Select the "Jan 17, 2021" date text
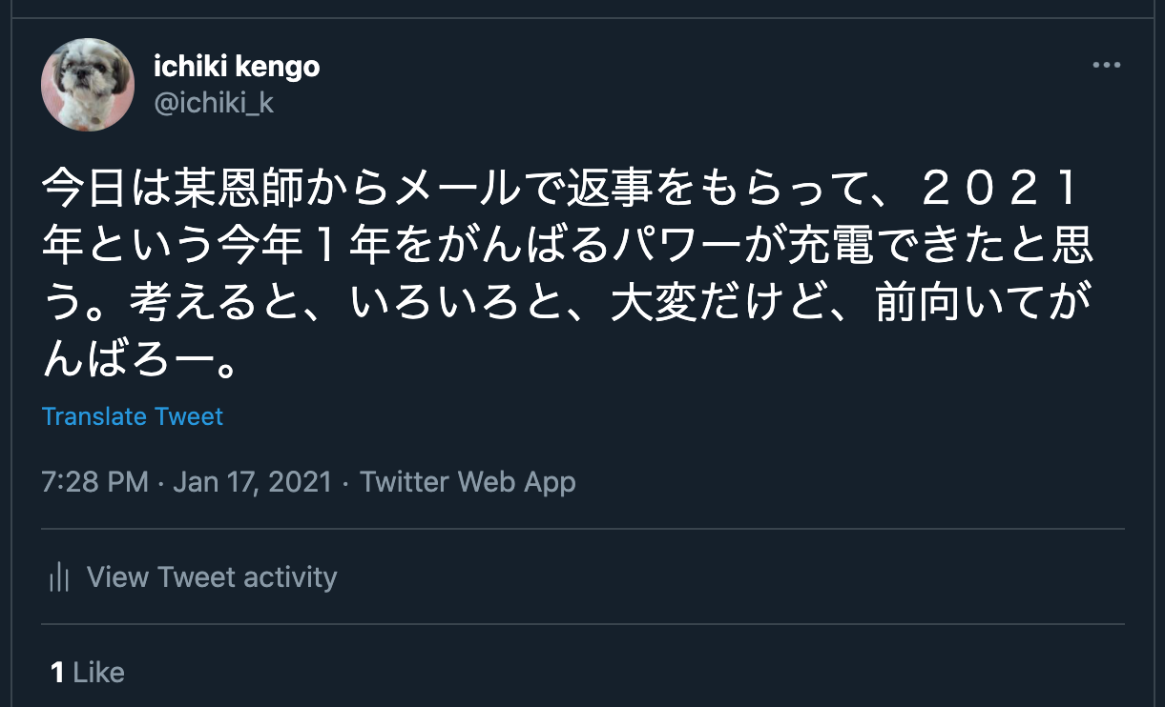 [x=252, y=482]
